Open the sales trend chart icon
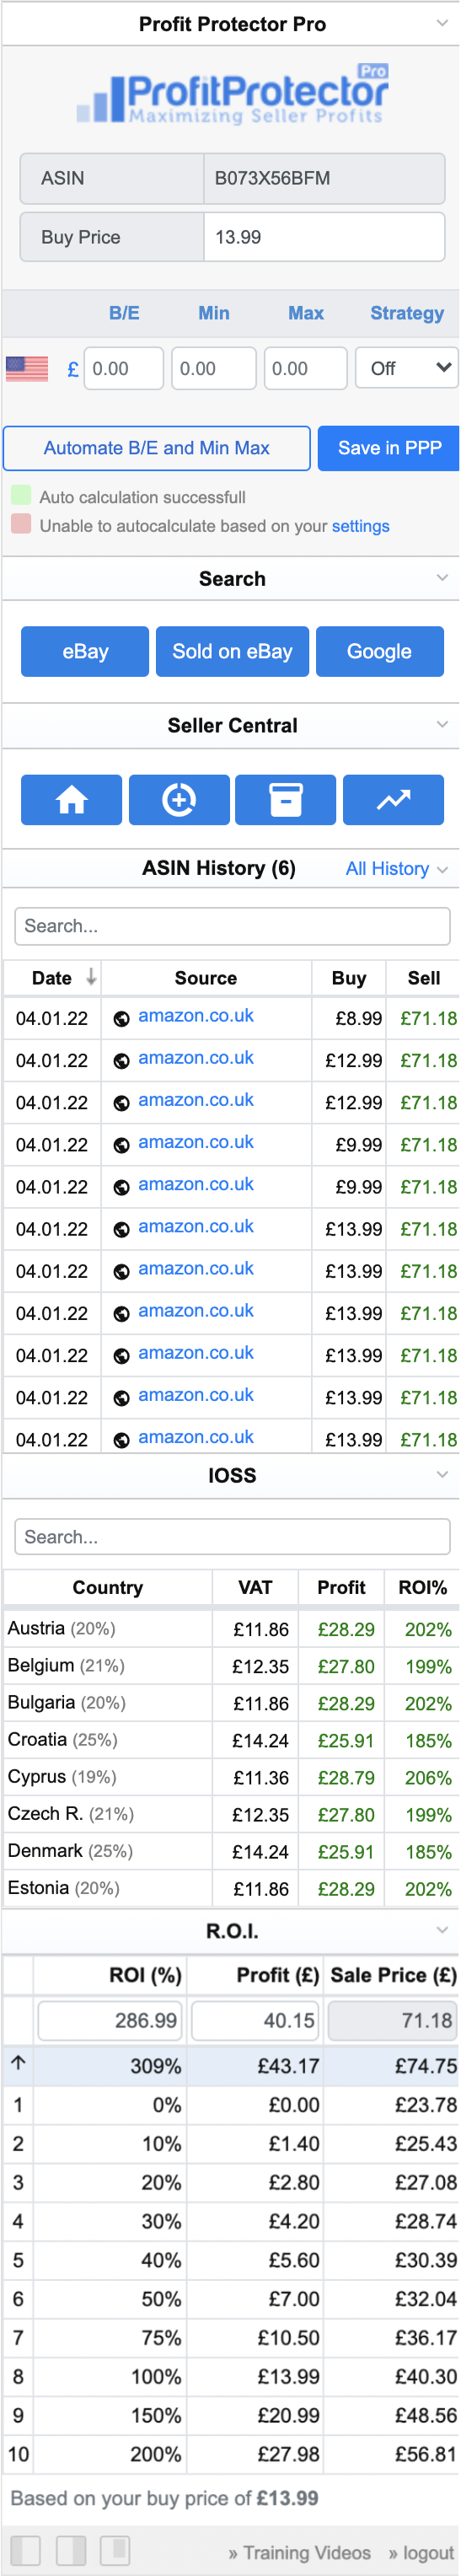Image resolution: width=461 pixels, height=2576 pixels. click(x=394, y=800)
